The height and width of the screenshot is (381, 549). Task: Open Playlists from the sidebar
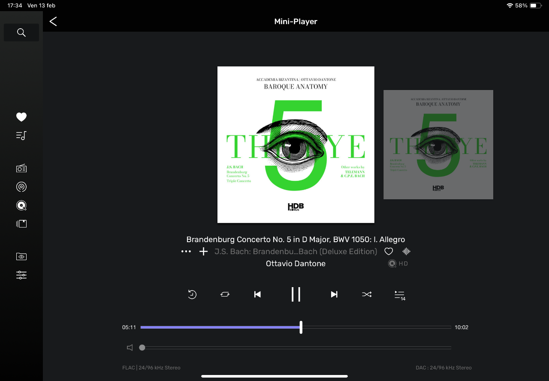[x=21, y=136]
